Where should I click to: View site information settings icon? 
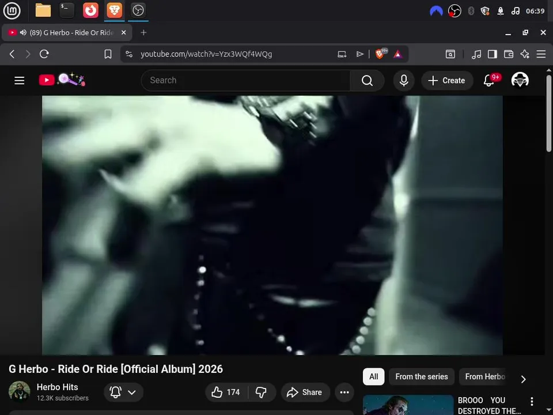click(129, 54)
